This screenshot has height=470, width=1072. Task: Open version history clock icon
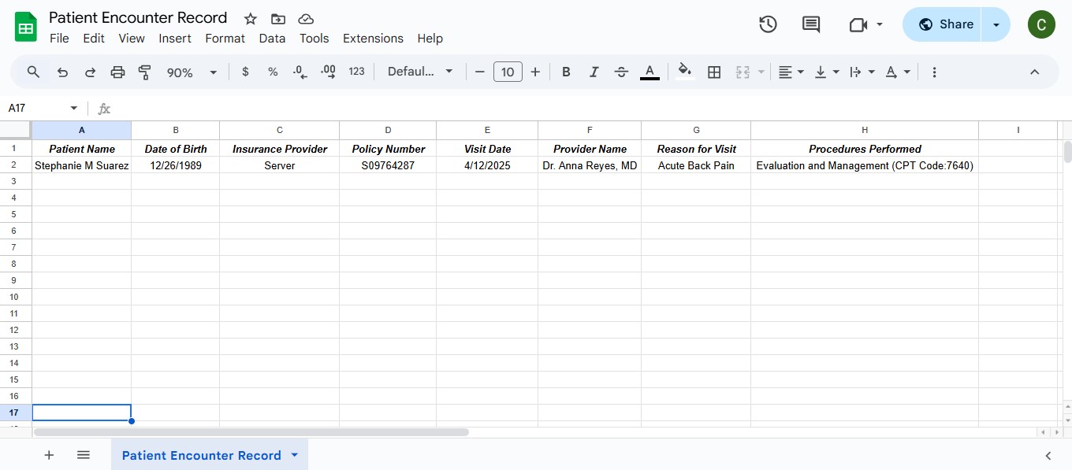pos(768,24)
